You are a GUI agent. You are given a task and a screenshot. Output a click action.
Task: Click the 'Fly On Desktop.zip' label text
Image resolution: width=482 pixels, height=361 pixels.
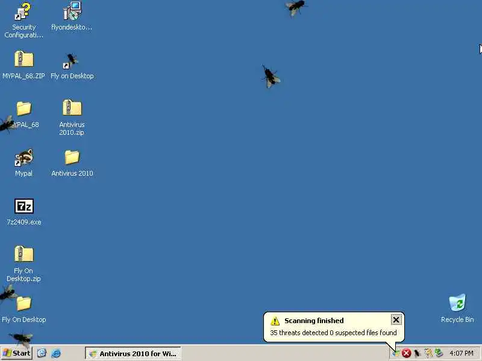(23, 275)
